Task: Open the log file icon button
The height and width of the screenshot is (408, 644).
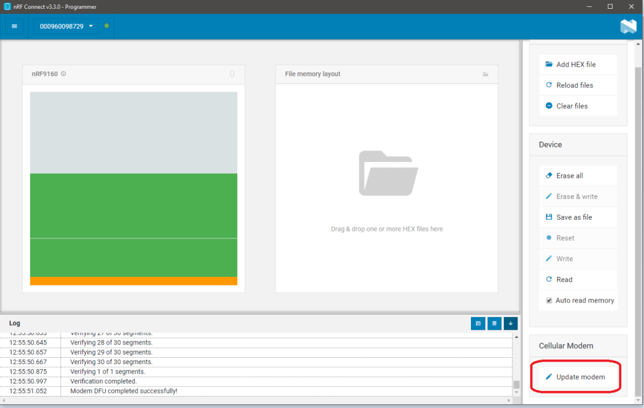Action: [478, 323]
